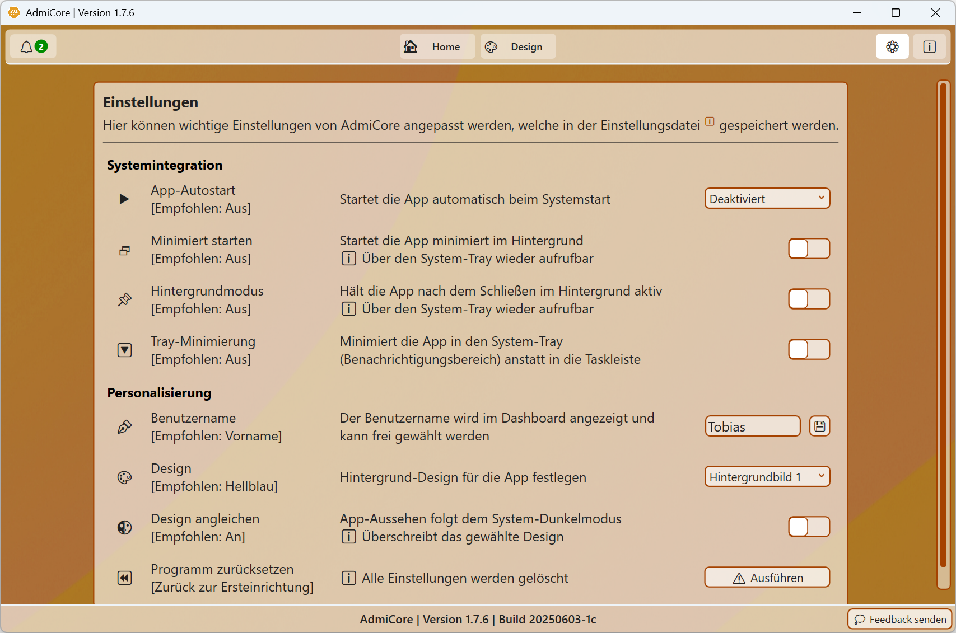
Task: Click the Hintergrundmodus pin icon
Action: [124, 300]
